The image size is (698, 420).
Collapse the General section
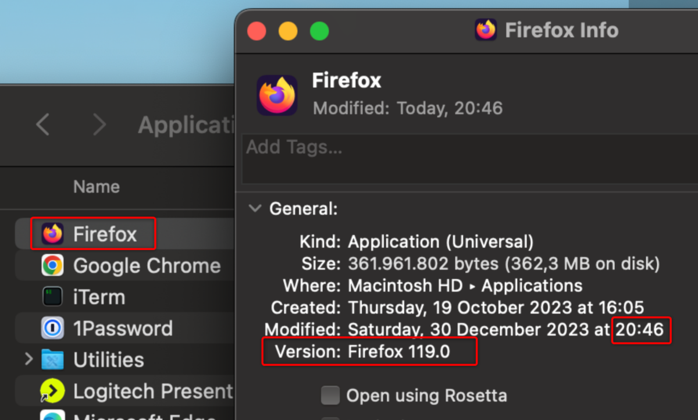click(x=255, y=208)
